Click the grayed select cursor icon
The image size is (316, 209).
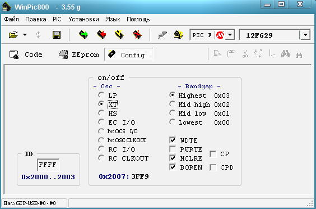(272, 54)
